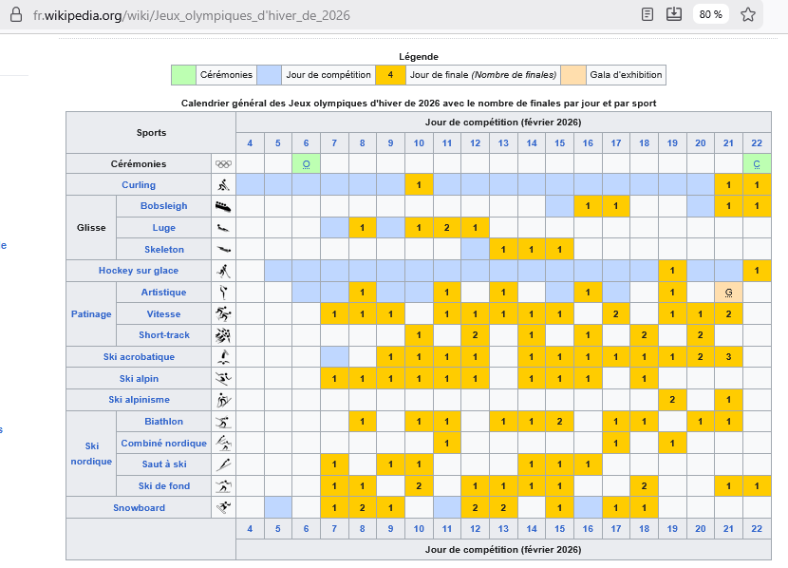Click the bobsleigh pictogram icon
The height and width of the screenshot is (568, 788).
point(223,206)
